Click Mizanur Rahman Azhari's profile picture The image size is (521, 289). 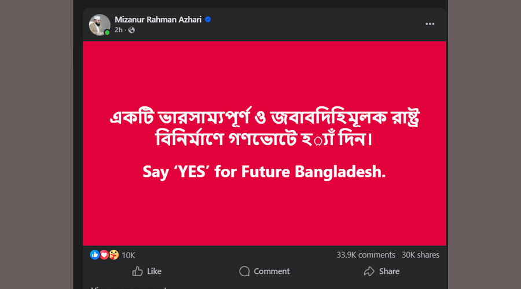pos(99,24)
